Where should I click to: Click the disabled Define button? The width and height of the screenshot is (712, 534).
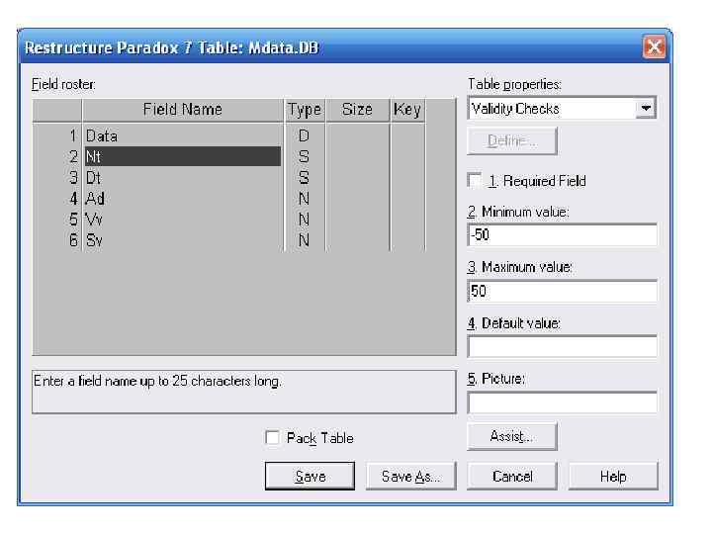pos(512,140)
